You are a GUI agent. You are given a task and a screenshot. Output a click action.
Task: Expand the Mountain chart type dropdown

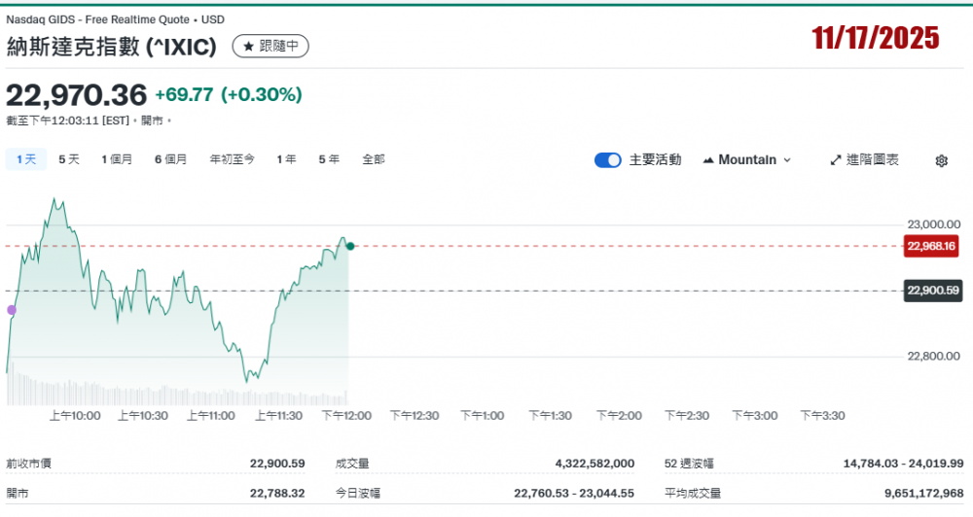click(x=746, y=160)
